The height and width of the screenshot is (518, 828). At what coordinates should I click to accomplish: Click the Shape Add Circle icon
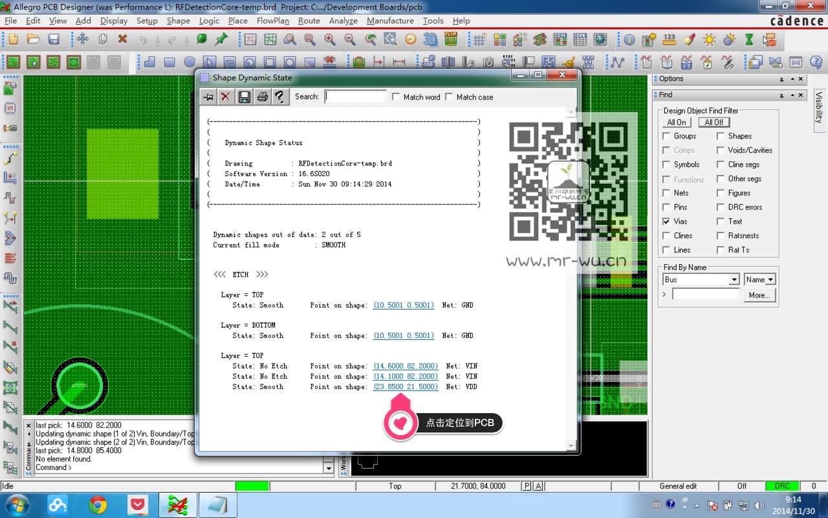190,63
